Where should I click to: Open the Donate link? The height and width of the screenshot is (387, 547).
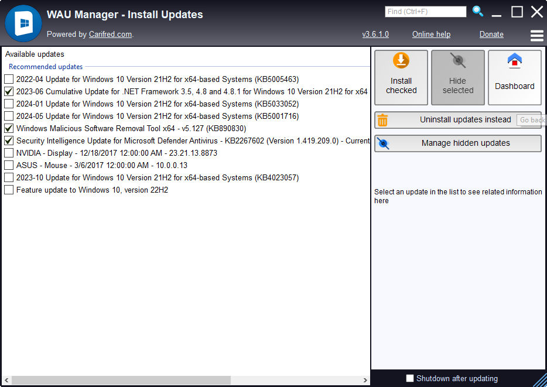491,34
